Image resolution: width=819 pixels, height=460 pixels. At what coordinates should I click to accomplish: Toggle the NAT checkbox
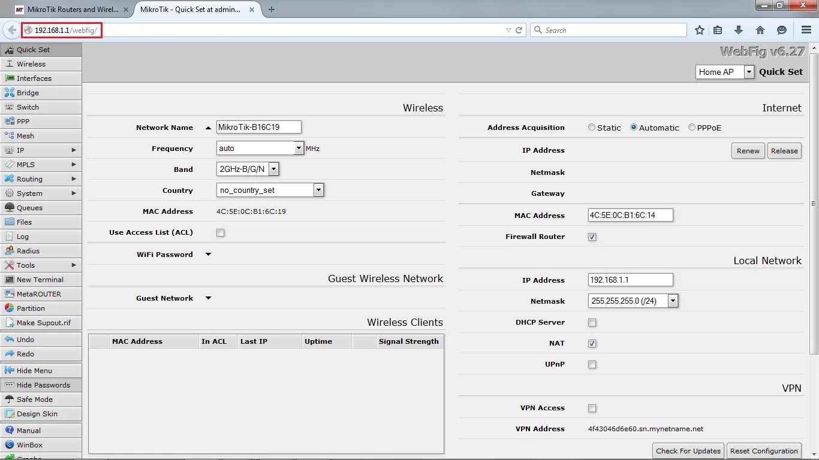(x=592, y=343)
